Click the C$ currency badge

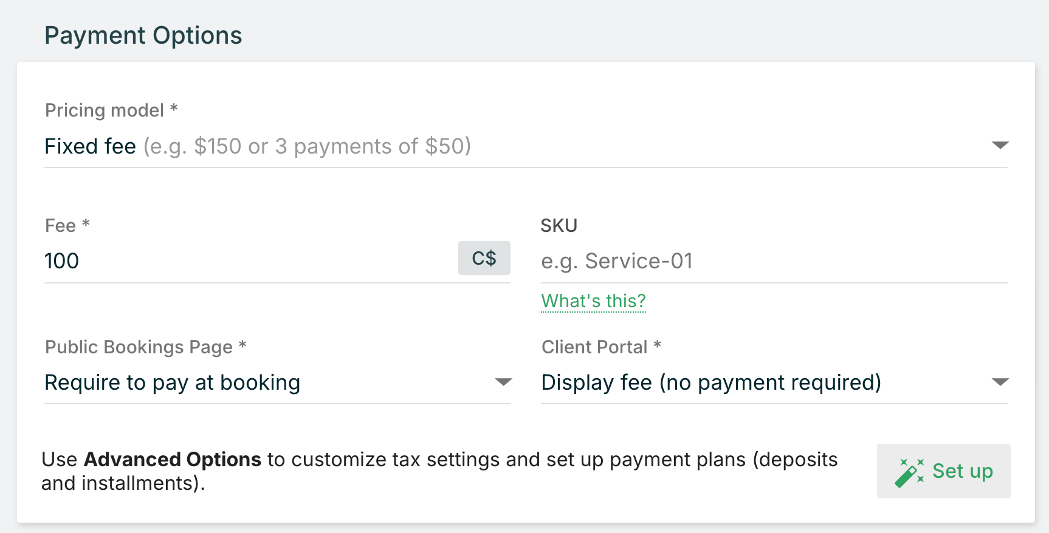[484, 258]
